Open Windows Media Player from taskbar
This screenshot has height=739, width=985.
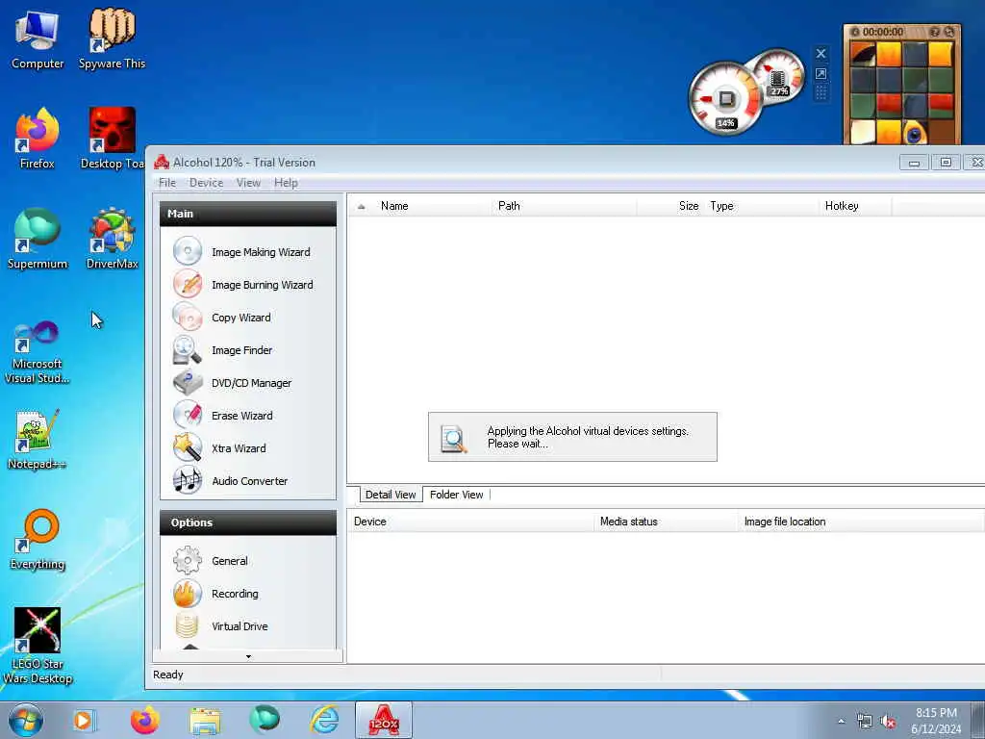[x=84, y=720]
